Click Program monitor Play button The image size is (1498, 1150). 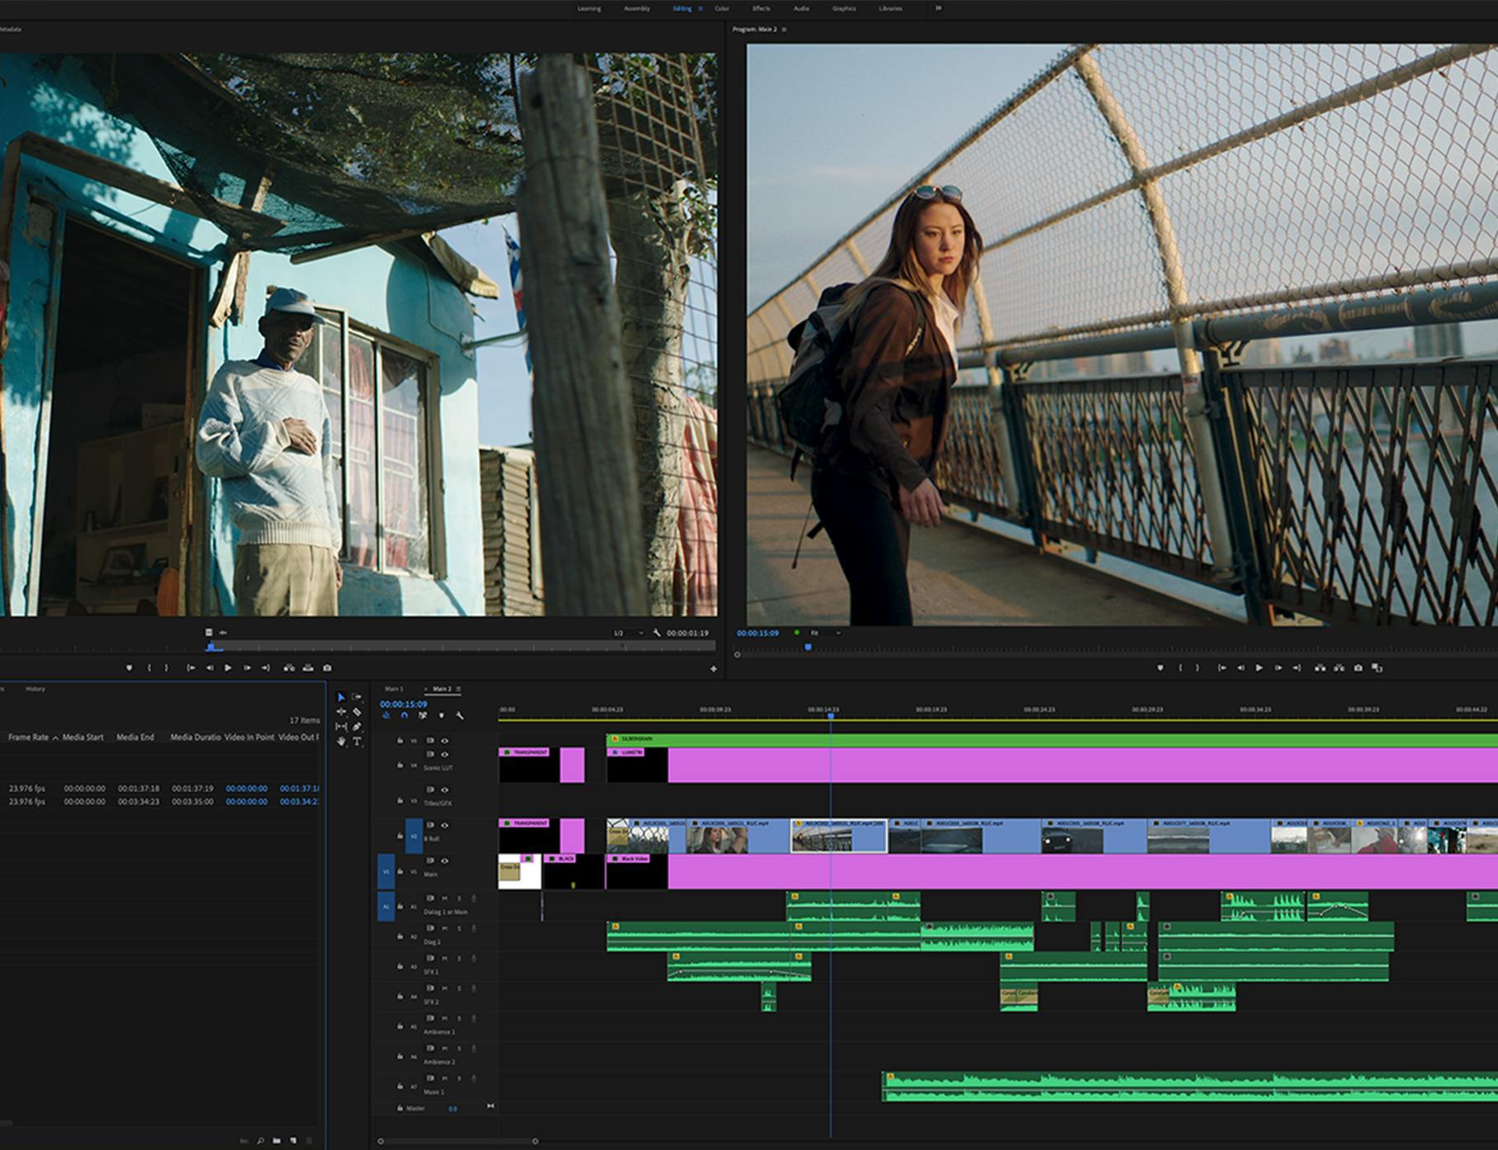pos(1259,668)
